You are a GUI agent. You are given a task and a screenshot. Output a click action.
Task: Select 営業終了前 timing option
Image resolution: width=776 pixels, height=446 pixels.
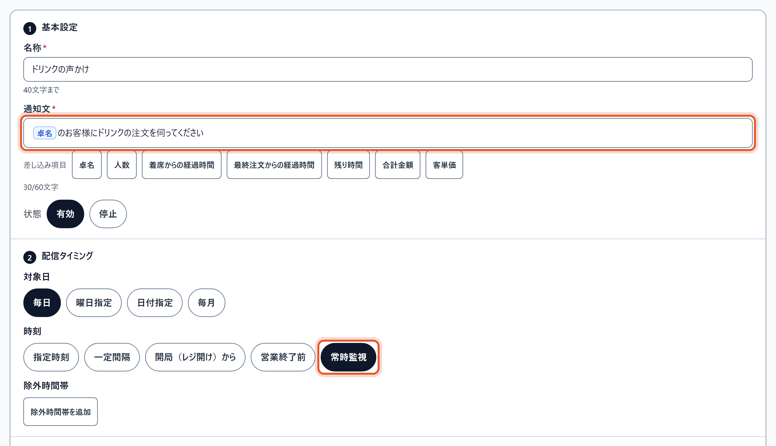283,357
